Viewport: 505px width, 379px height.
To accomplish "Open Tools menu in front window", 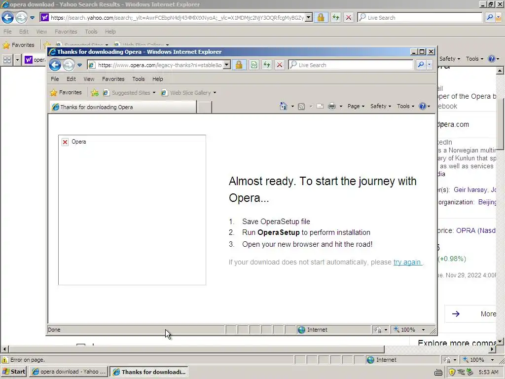I will point(139,79).
